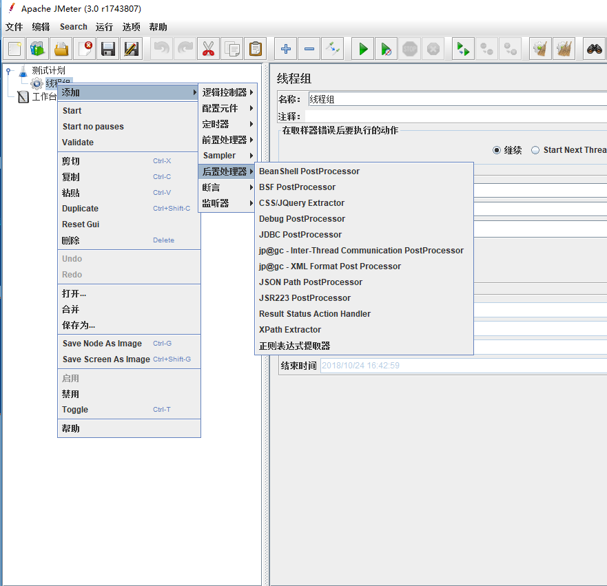
Task: Expand the 前置处理器 submenu
Action: 227,140
